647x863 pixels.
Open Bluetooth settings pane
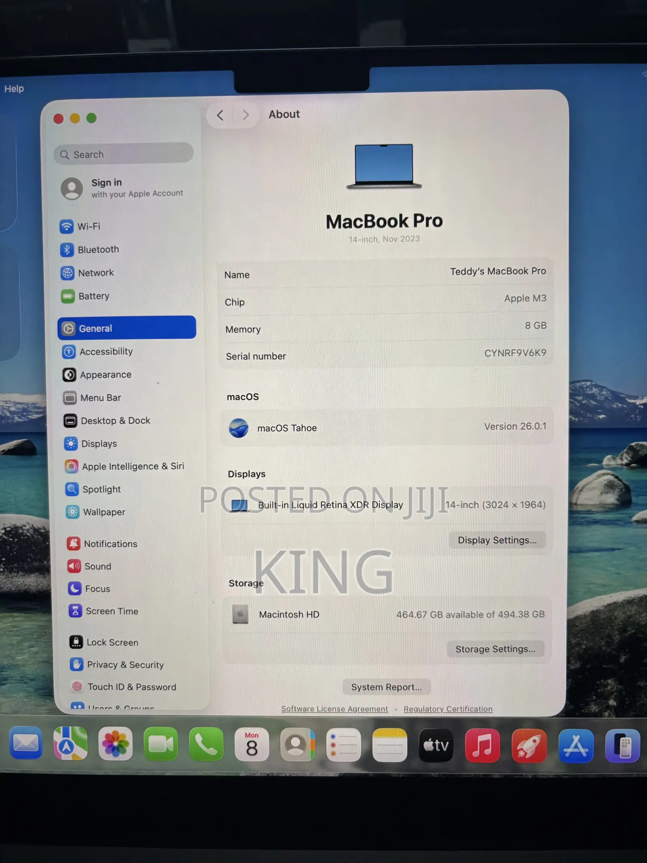[90, 250]
